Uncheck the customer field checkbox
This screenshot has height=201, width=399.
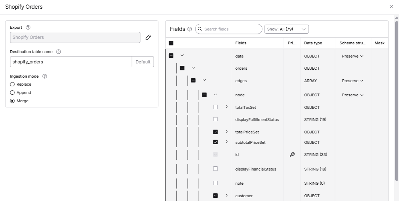[216, 195]
